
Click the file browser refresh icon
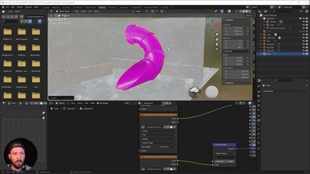point(16,17)
